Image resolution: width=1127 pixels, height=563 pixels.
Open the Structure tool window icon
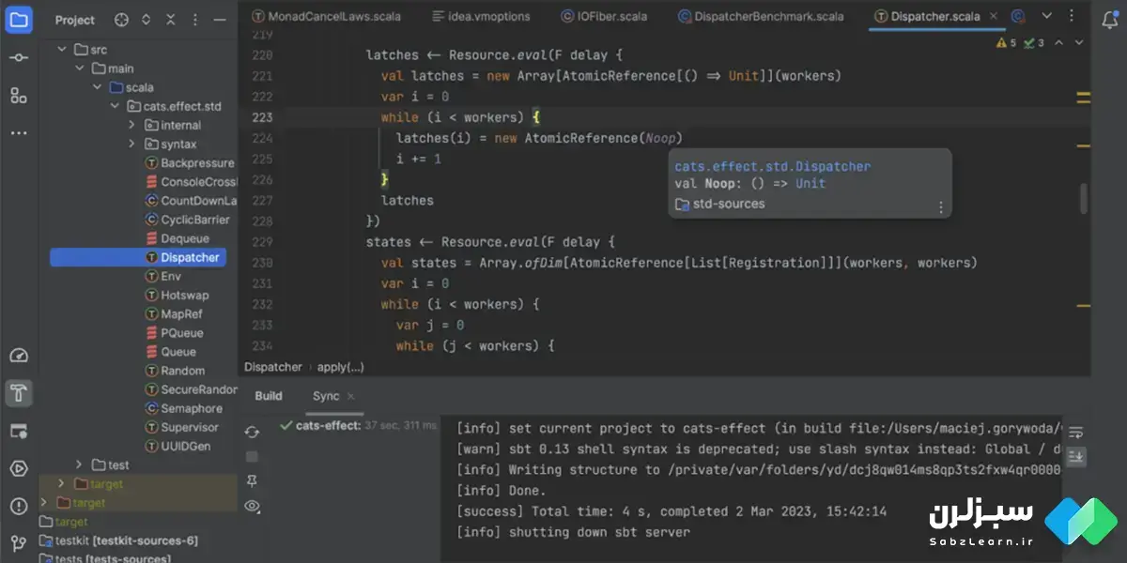click(19, 95)
